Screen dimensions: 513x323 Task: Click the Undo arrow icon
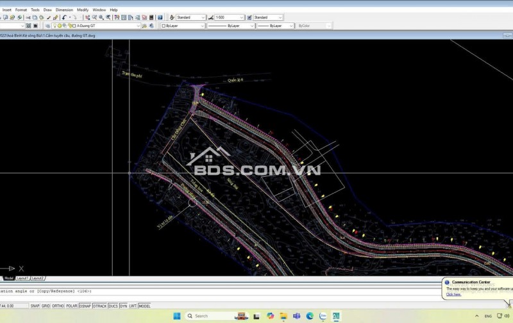tap(65, 17)
